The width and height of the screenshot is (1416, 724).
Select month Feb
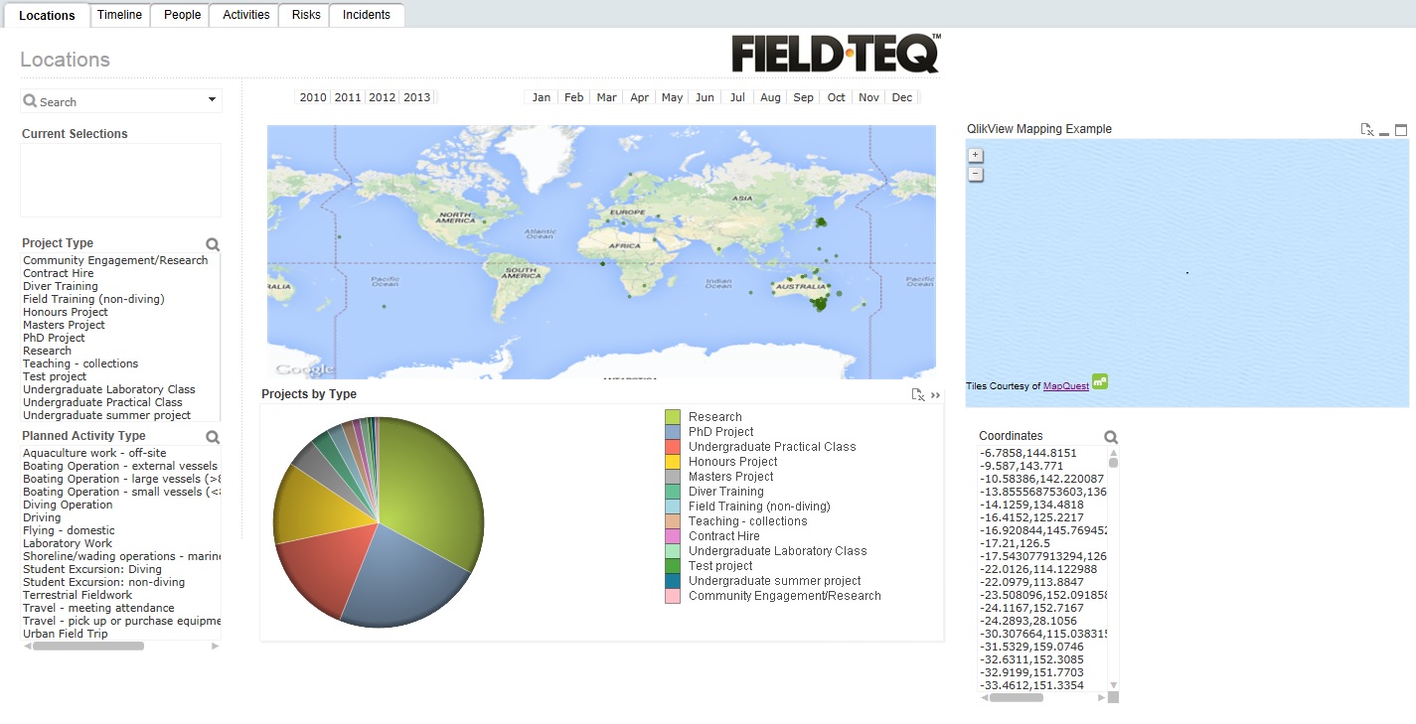tap(574, 97)
